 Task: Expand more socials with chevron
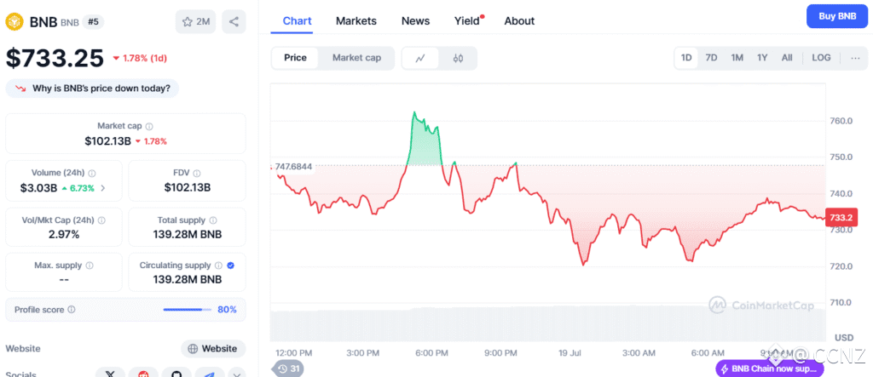coord(237,373)
